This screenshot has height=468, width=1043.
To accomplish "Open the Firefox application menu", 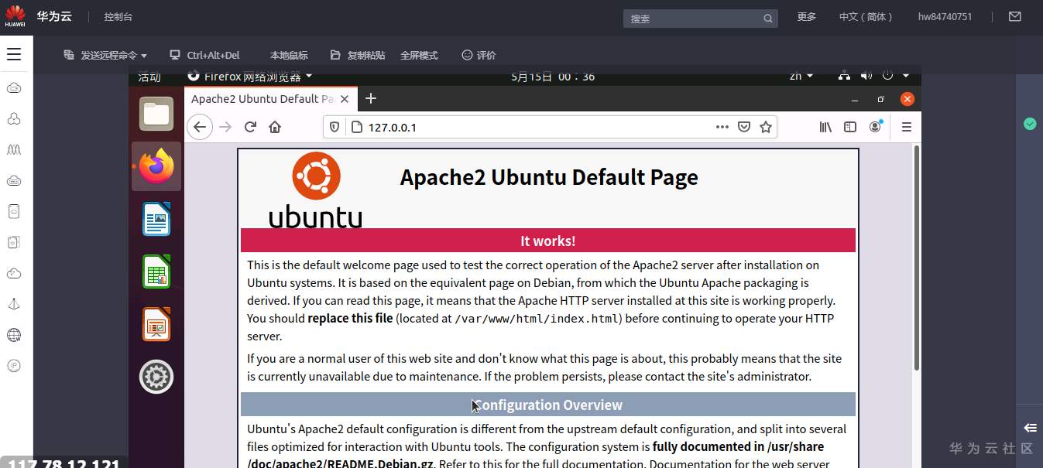I will [907, 127].
